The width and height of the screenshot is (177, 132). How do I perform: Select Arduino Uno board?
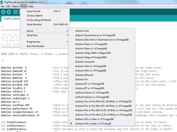point(102,31)
